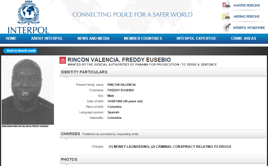Open the Interpol Worldwide text link
The image size is (268, 166).
coord(249,28)
